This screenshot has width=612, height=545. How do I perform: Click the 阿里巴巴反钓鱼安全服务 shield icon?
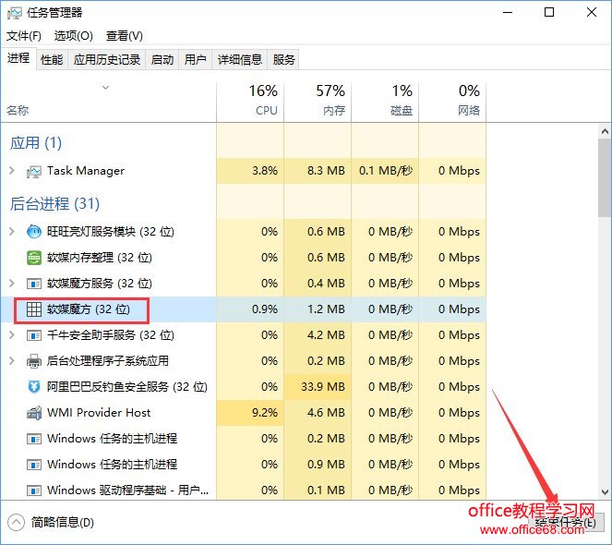[34, 387]
